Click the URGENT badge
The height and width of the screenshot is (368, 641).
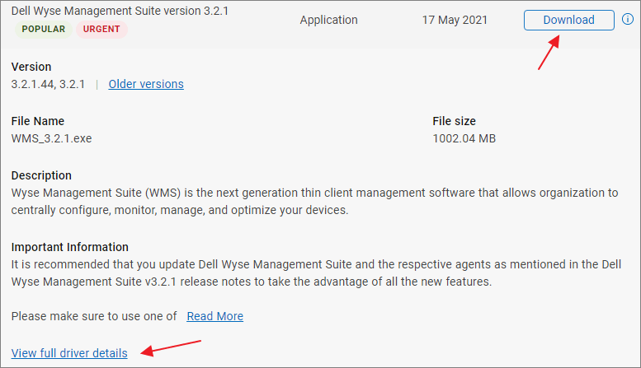coord(101,30)
